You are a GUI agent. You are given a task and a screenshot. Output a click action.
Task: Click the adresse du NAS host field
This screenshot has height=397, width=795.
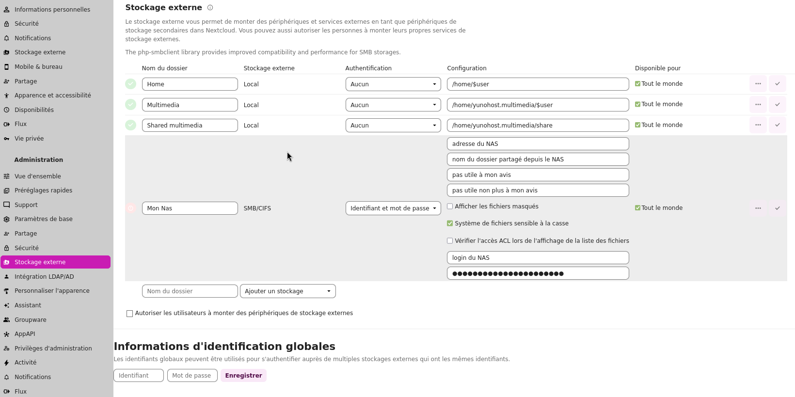click(x=538, y=144)
